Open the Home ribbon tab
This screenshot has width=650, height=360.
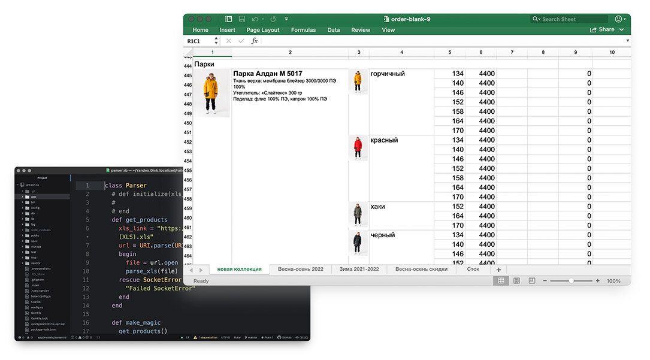[x=200, y=30]
